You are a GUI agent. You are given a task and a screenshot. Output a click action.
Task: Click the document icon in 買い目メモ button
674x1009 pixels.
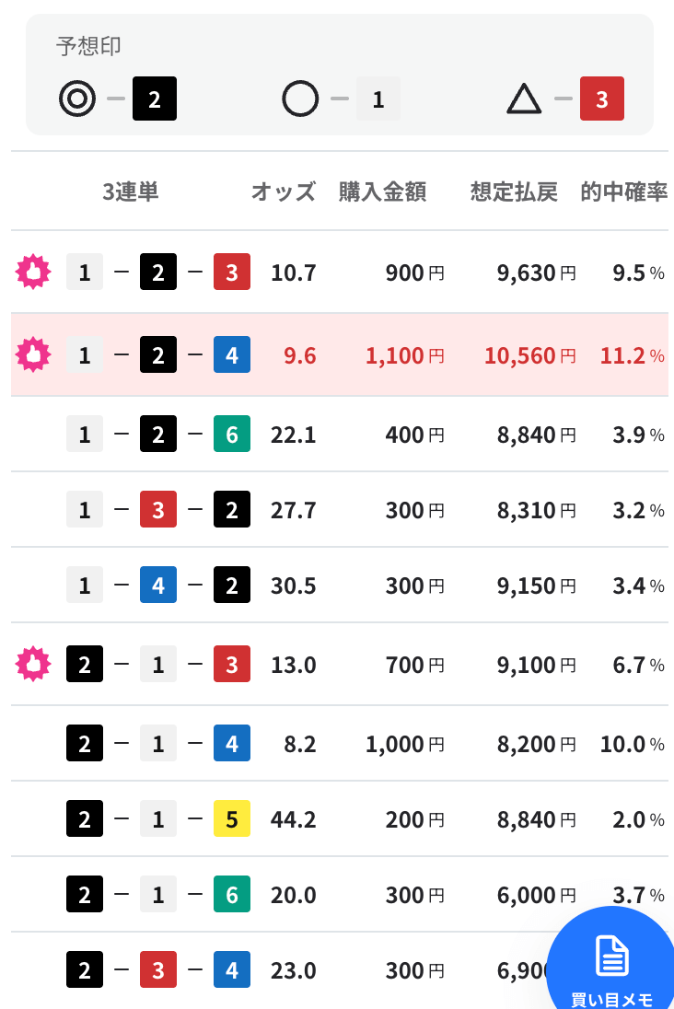(x=611, y=957)
